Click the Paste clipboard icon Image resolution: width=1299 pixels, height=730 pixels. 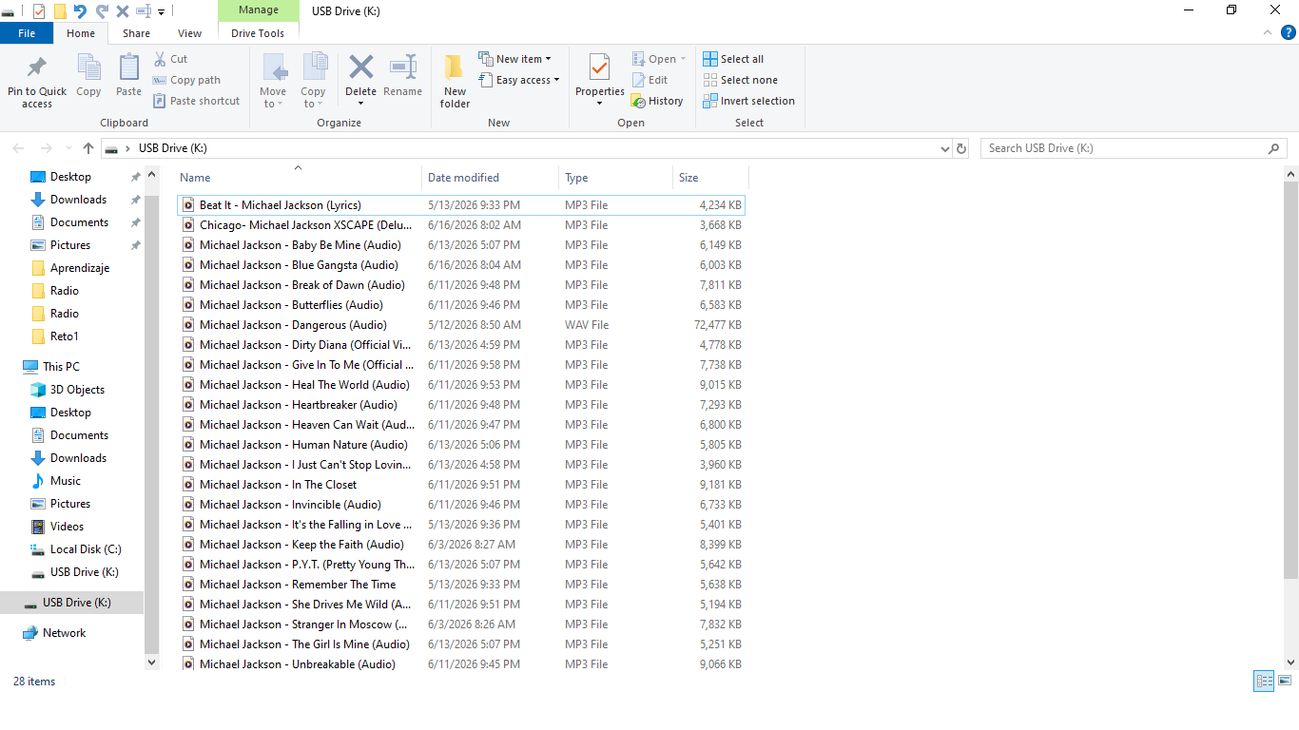(x=128, y=68)
